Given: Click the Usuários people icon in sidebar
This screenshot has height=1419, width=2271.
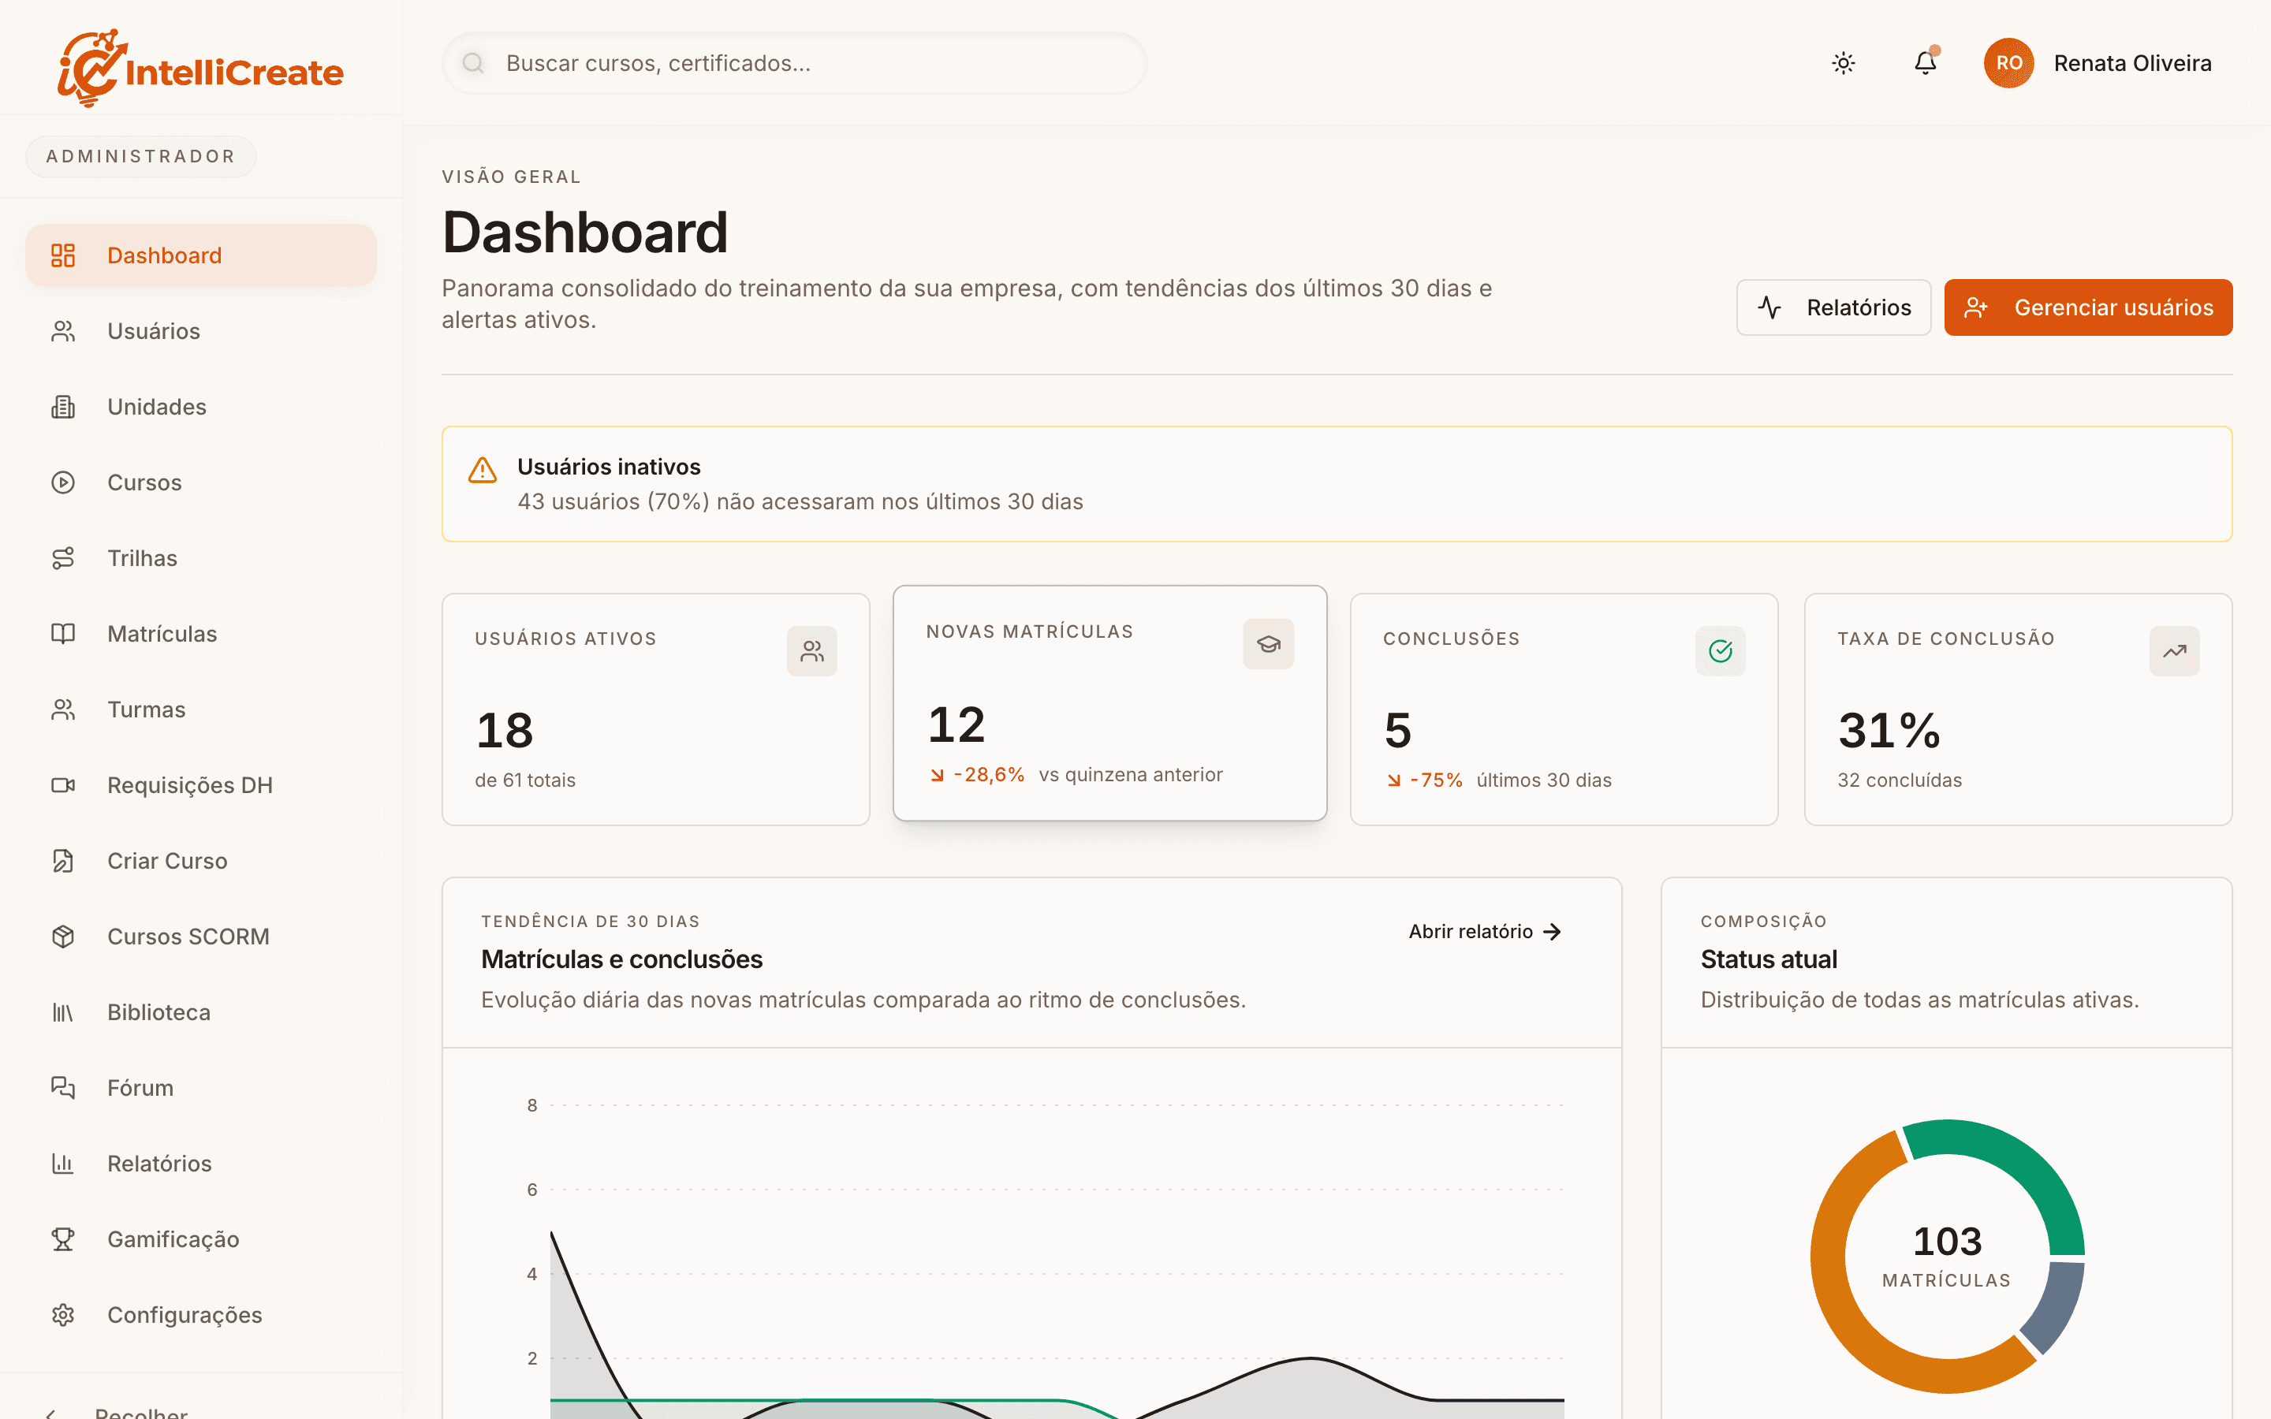Looking at the screenshot, I should pyautogui.click(x=63, y=331).
